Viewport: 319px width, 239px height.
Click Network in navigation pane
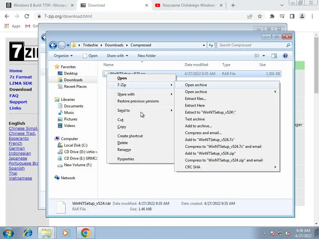(68, 178)
